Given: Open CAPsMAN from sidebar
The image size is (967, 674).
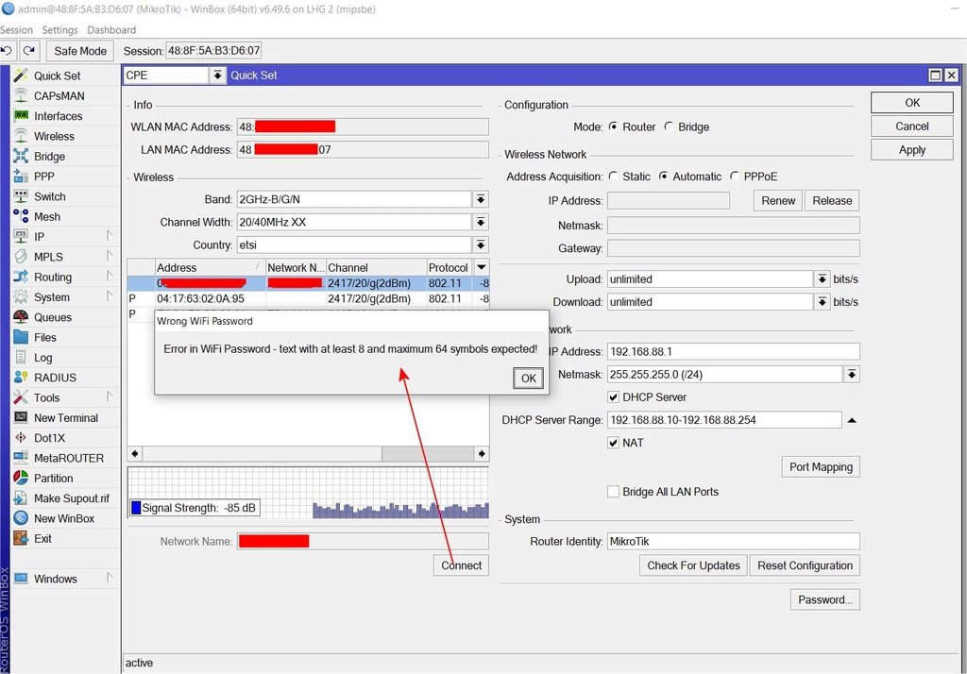Looking at the screenshot, I should (x=59, y=96).
